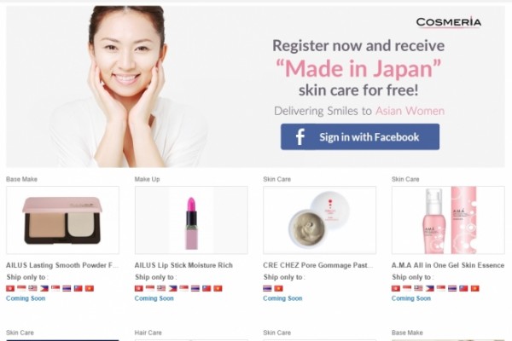
Task: Click the Vietnam flag under CRE CHEZ Pore Gommage
Action: pos(278,288)
